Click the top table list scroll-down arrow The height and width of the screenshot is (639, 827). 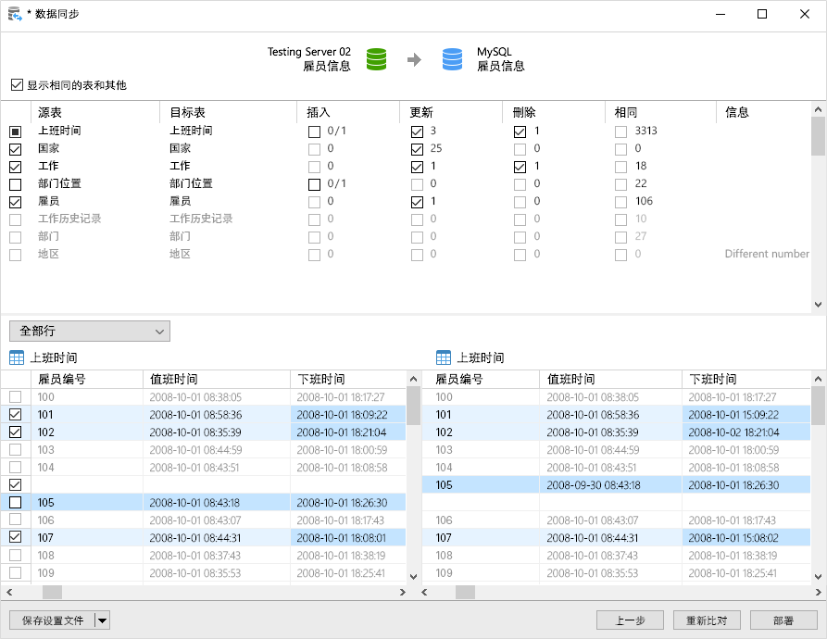pyautogui.click(x=818, y=304)
